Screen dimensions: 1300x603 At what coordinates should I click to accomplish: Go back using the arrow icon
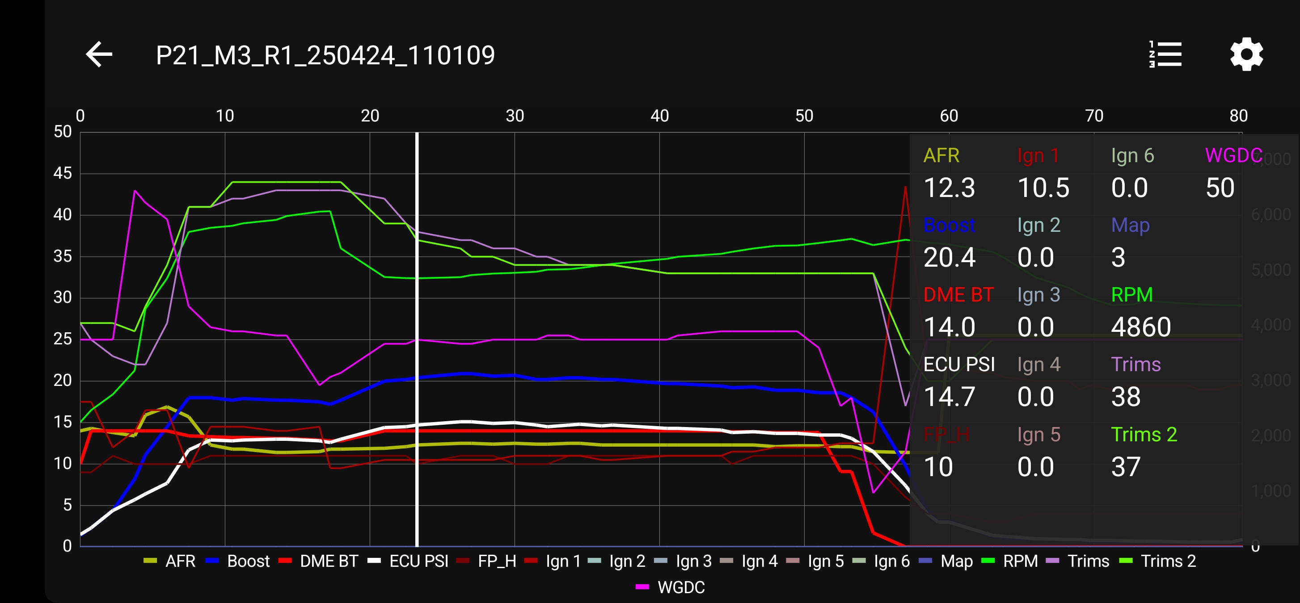point(99,54)
